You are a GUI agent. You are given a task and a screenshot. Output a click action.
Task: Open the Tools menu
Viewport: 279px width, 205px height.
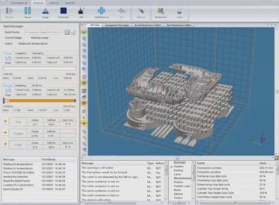[x=54, y=3]
